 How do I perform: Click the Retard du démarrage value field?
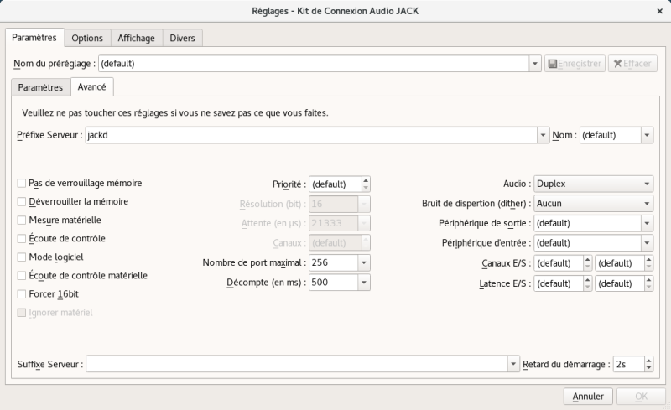click(628, 364)
